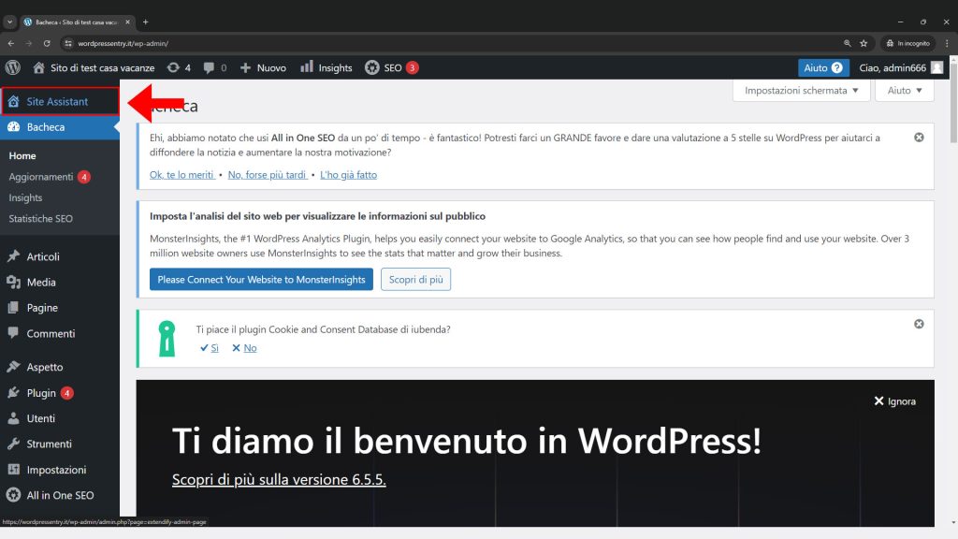Click the Media library icon
The width and height of the screenshot is (958, 539).
(13, 282)
